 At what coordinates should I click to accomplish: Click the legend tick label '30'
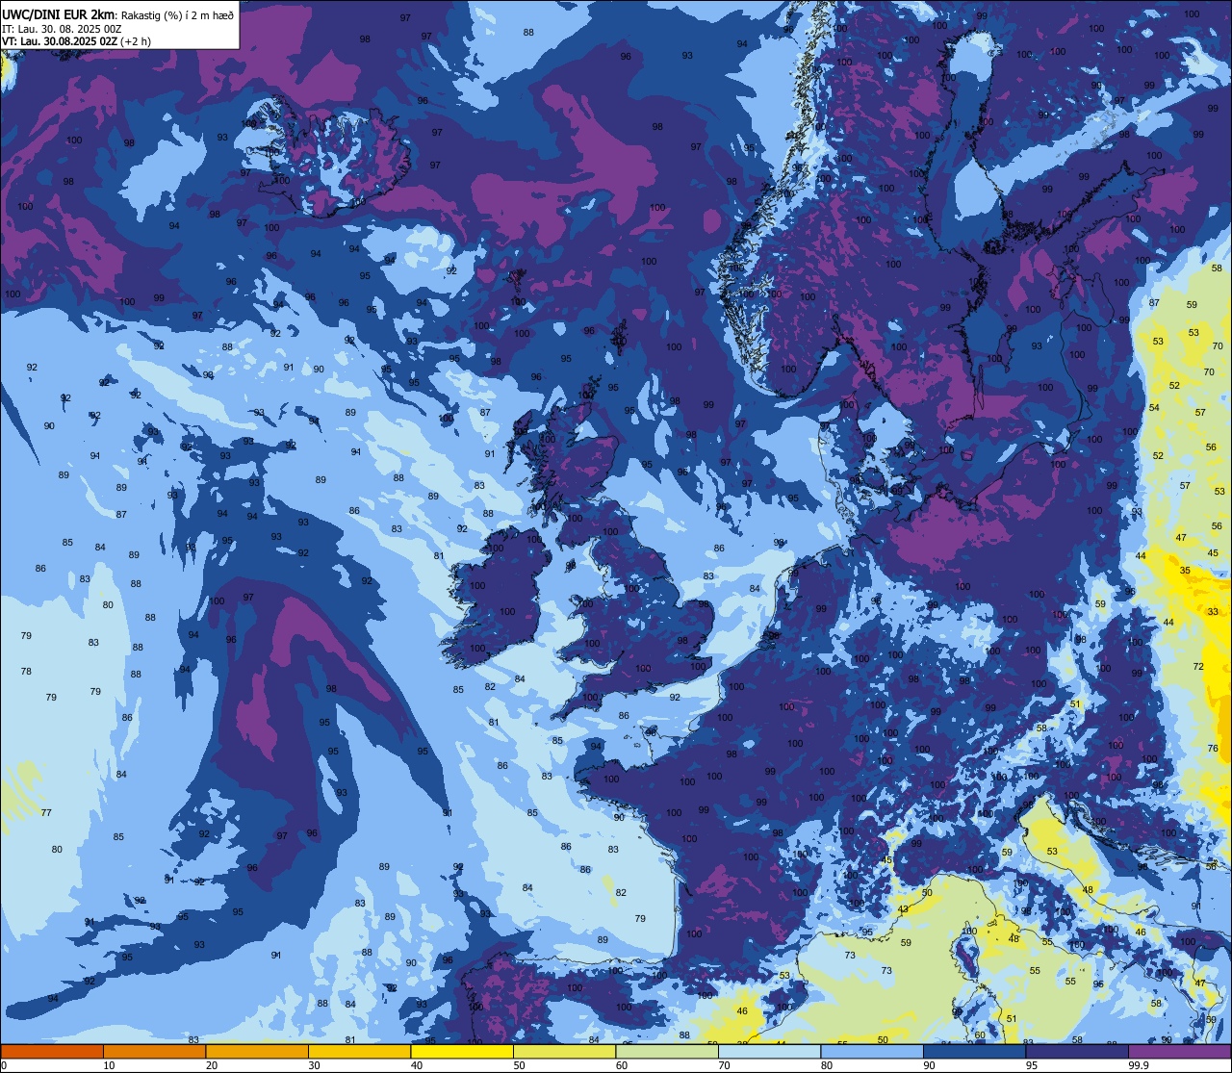pos(314,1065)
